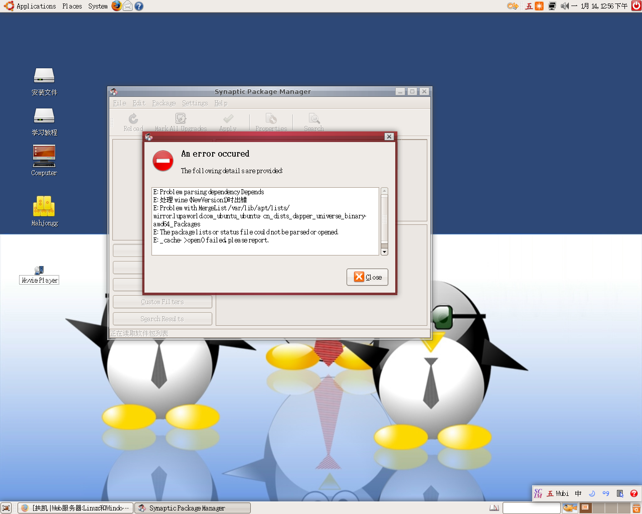
Task: Open the mail envelope launcher icon
Action: coord(127,6)
